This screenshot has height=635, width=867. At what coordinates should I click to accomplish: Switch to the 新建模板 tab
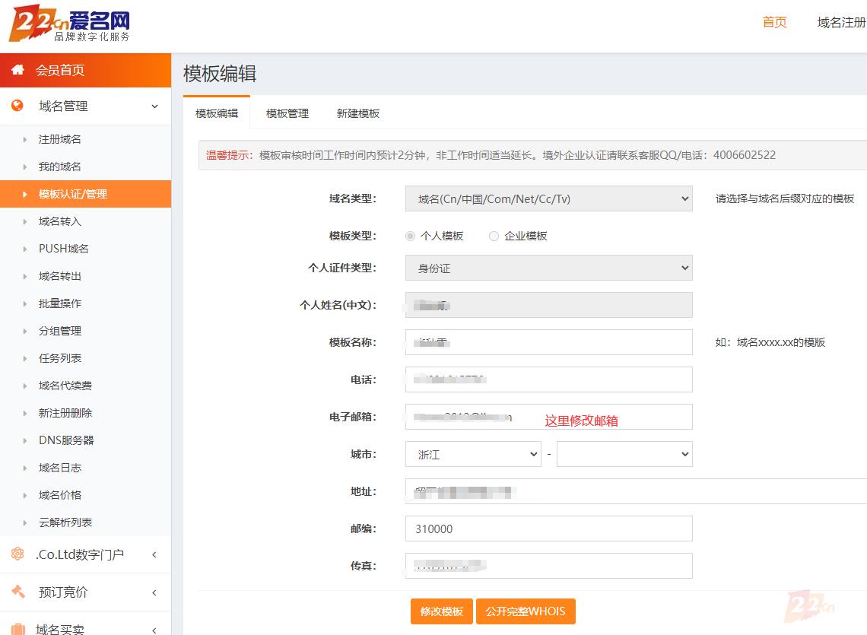358,113
